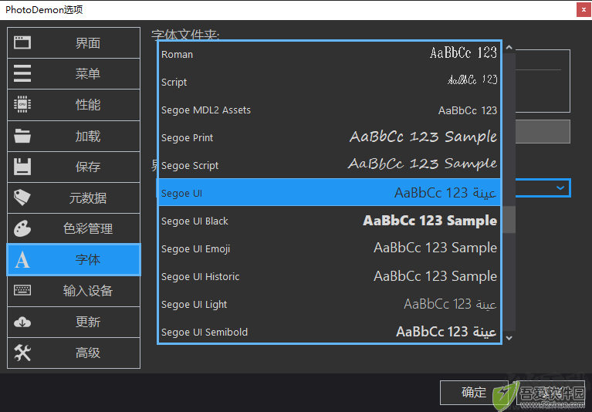Image resolution: width=592 pixels, height=412 pixels.
Task: Pick Segoe UI Historic font
Action: coord(330,276)
